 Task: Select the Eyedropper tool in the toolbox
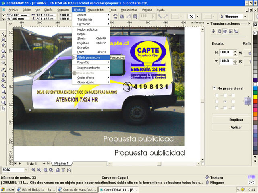coord(3,69)
